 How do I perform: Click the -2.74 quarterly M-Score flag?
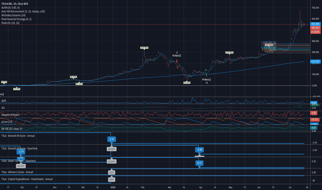pyautogui.click(x=21, y=152)
